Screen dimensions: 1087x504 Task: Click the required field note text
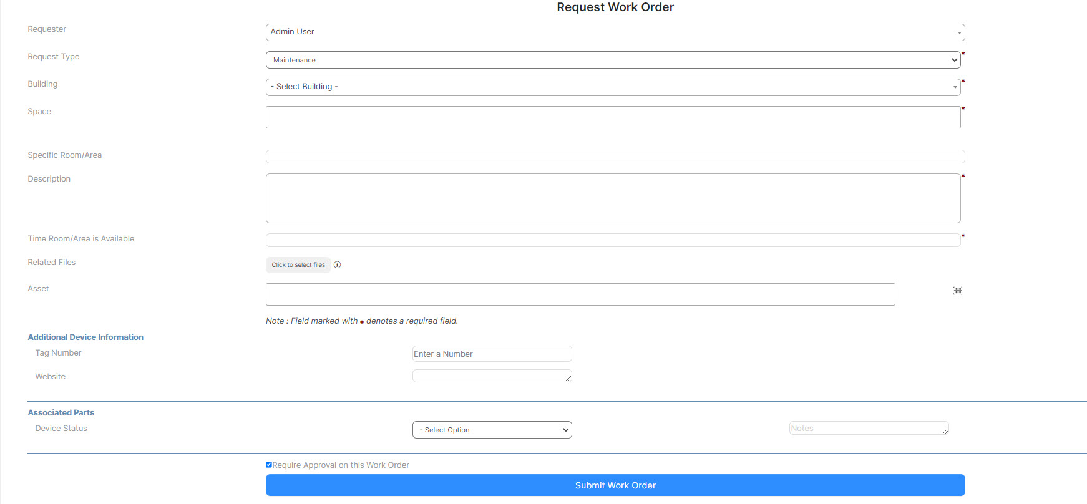click(362, 321)
